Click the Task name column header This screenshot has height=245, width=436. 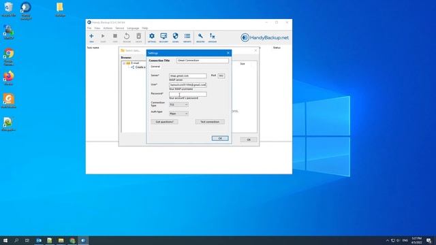point(93,48)
